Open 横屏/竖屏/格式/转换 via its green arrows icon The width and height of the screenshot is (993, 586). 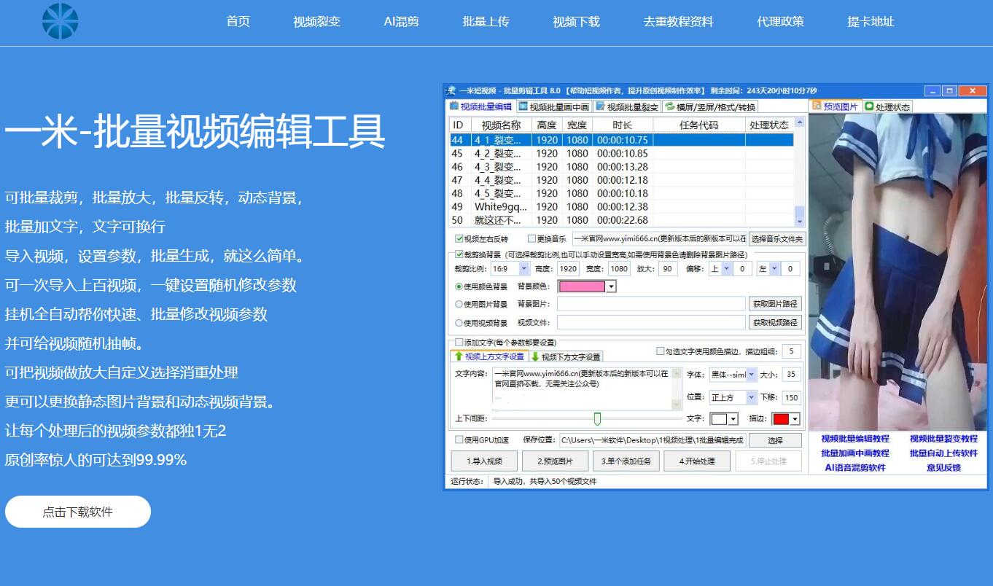[669, 106]
